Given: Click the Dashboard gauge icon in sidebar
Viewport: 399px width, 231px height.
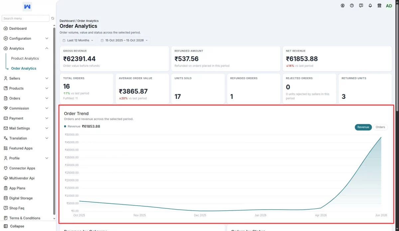Looking at the screenshot, I should pyautogui.click(x=6, y=29).
